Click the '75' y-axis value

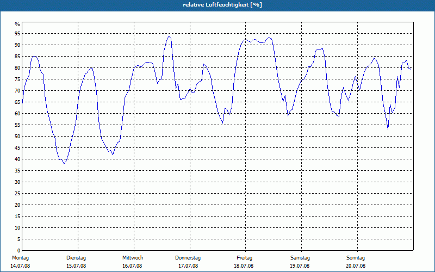click(x=17, y=79)
